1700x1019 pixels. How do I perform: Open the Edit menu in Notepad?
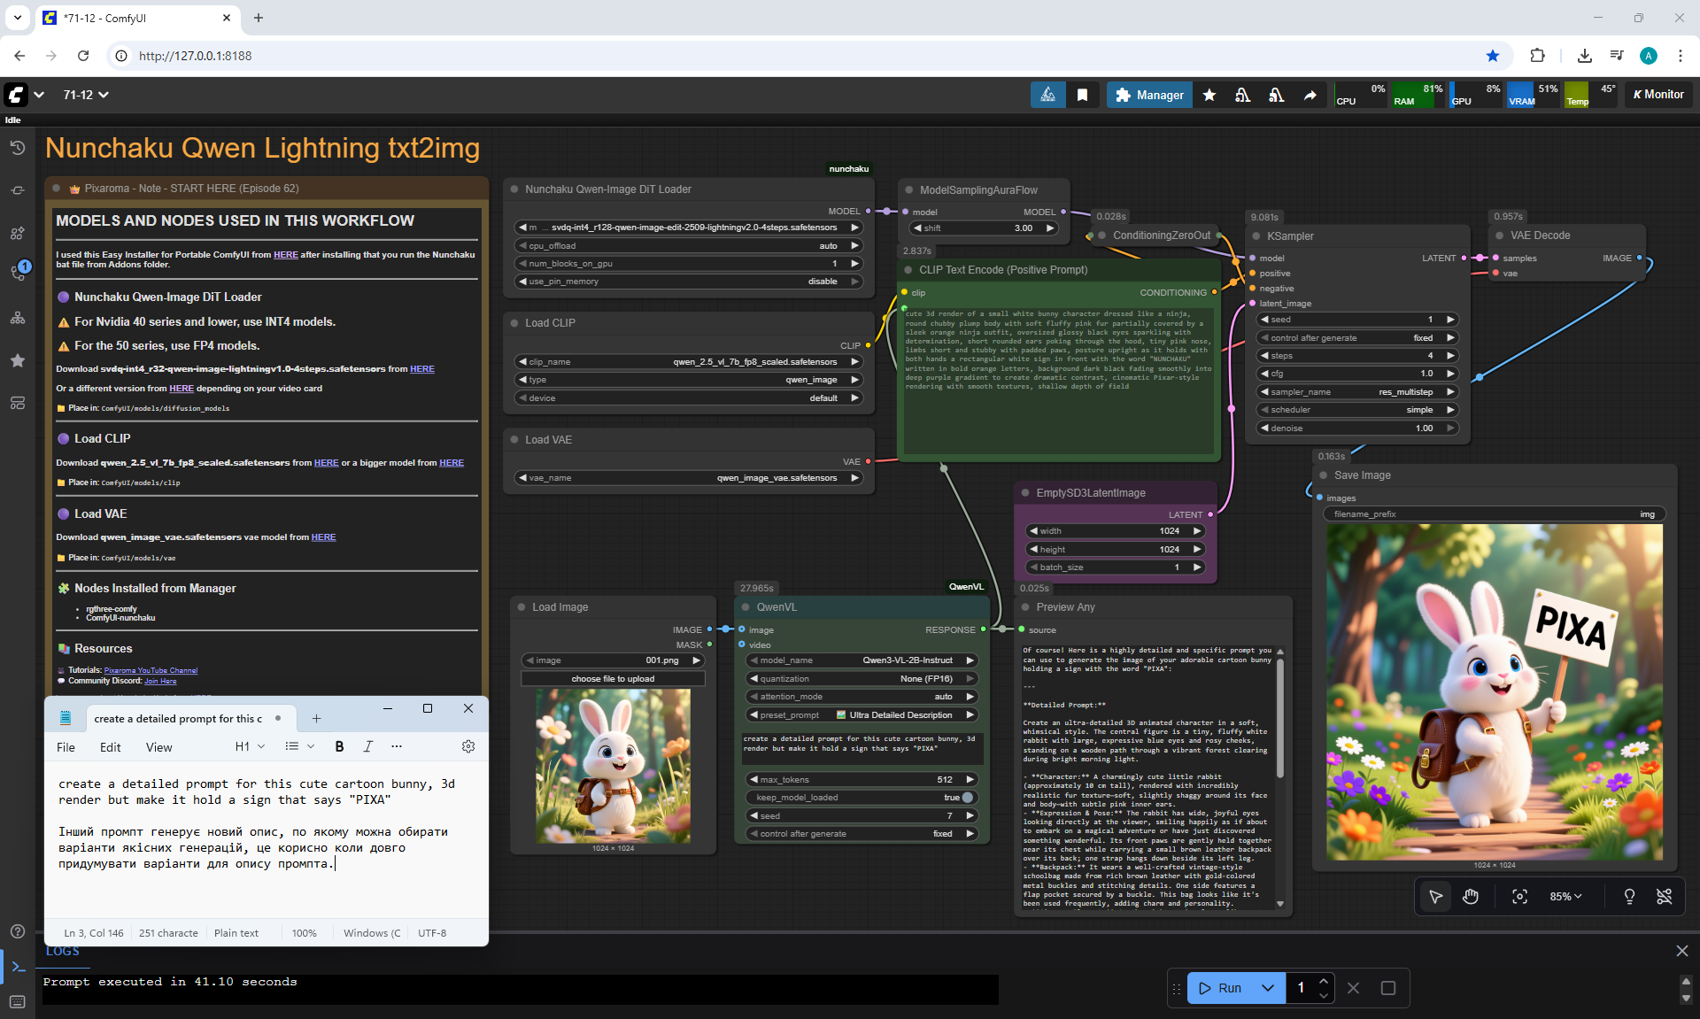110,747
